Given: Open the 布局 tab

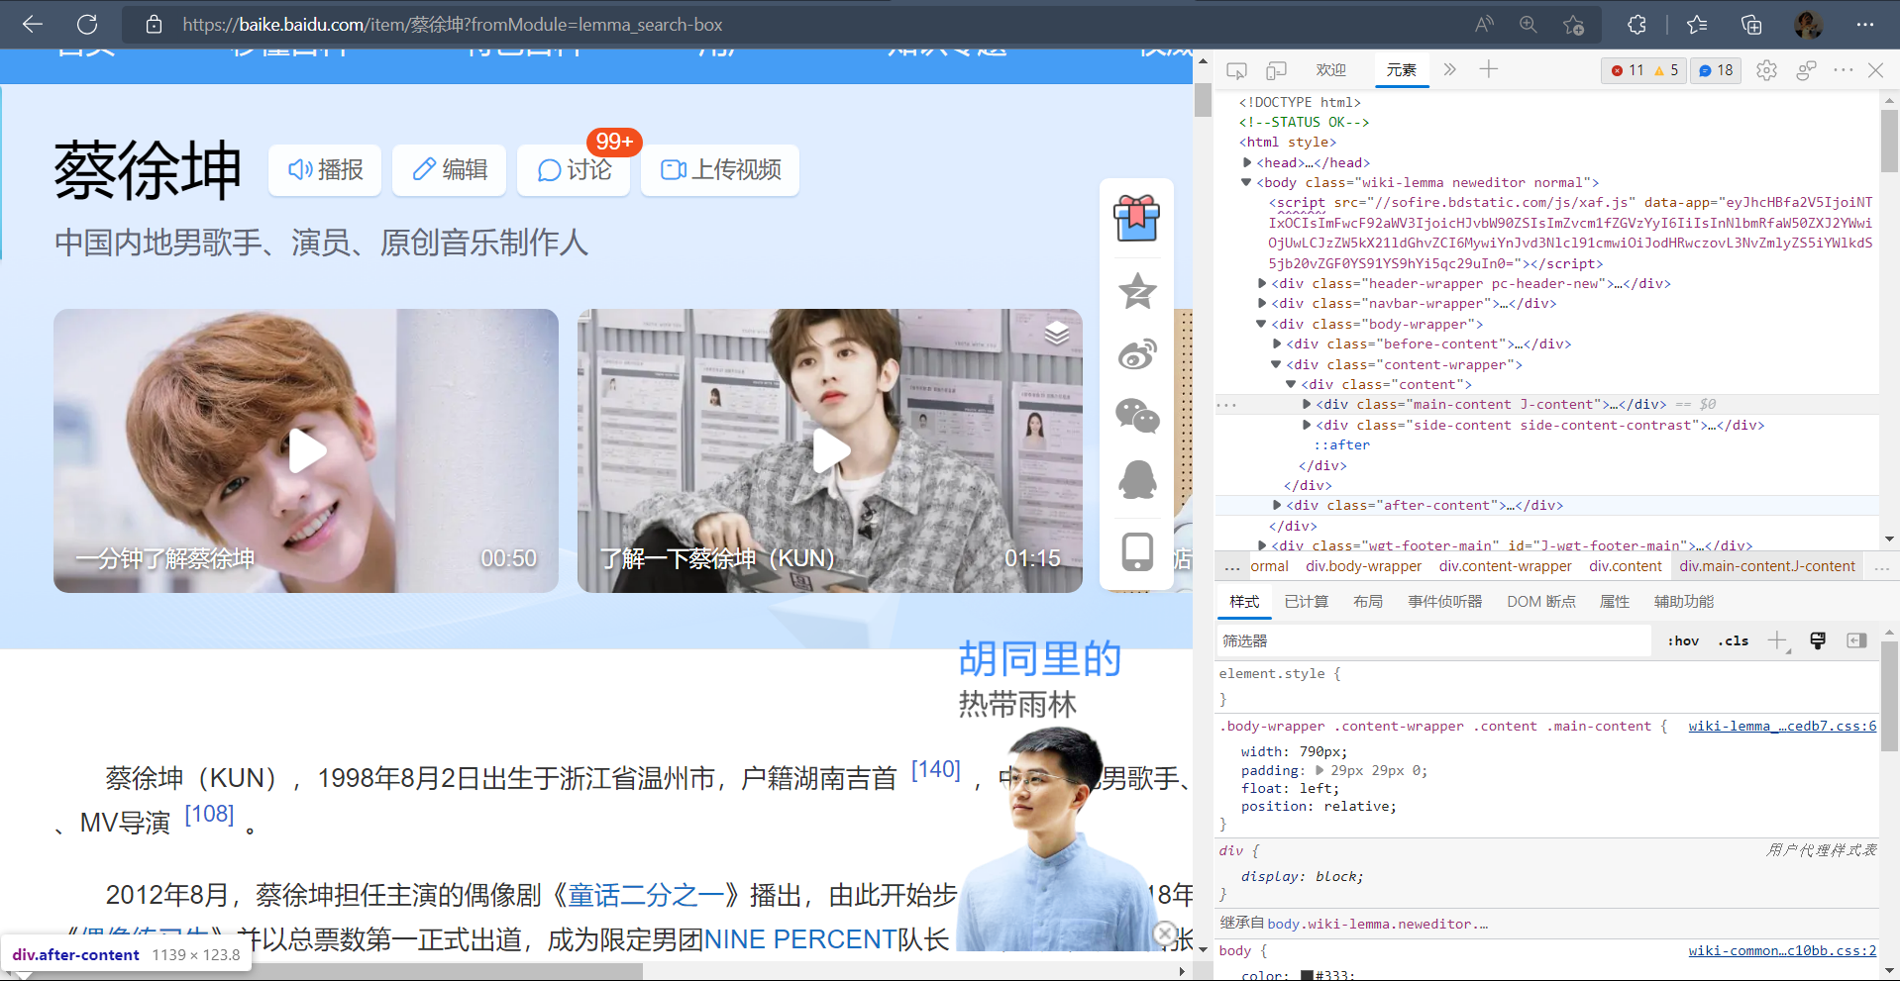Looking at the screenshot, I should (x=1368, y=601).
